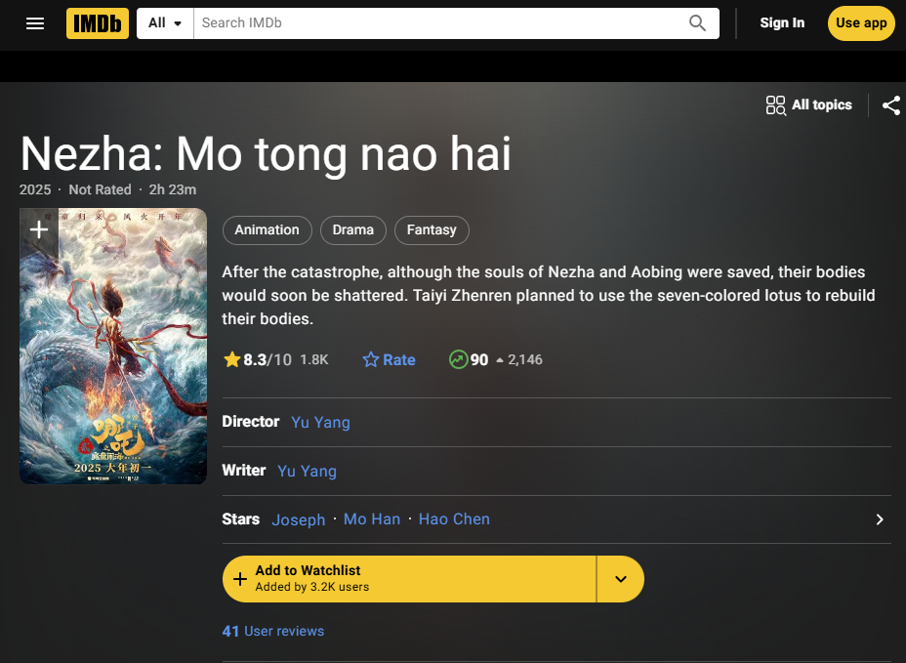Click the yellow star IMDb rating
Viewport: 906px width, 663px height.
(x=232, y=359)
